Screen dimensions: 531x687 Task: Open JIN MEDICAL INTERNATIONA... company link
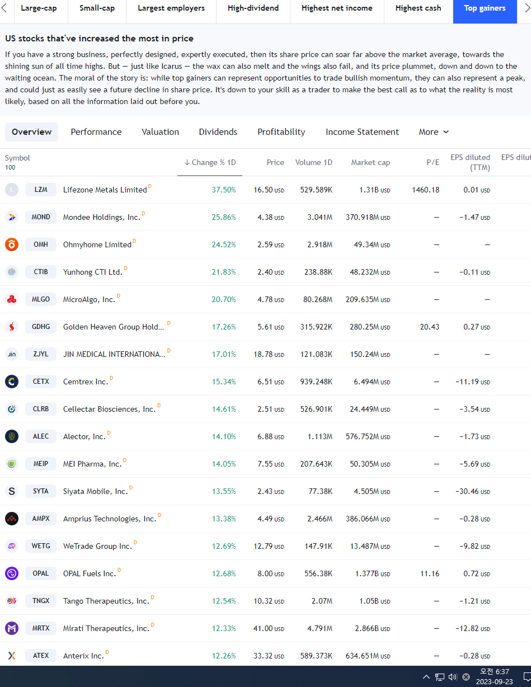[114, 354]
